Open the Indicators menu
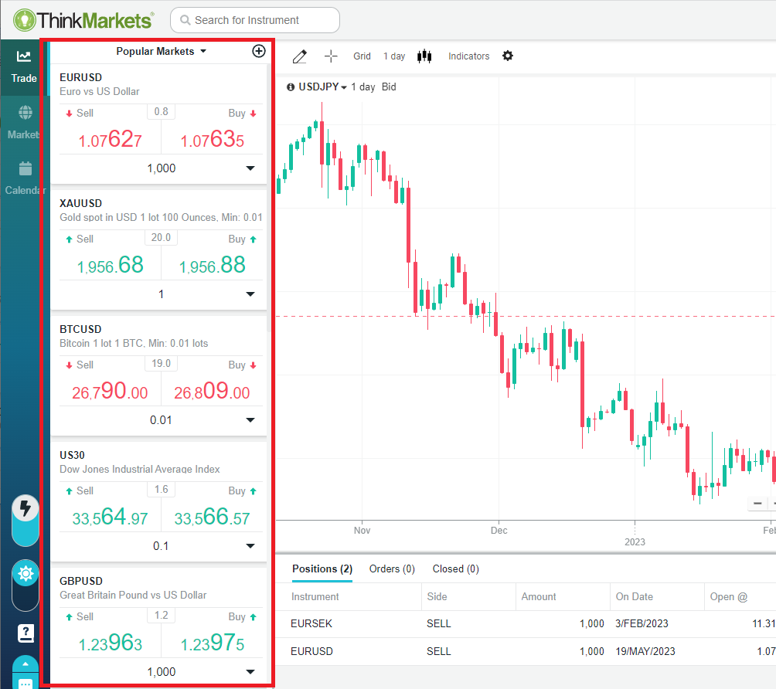 (468, 56)
